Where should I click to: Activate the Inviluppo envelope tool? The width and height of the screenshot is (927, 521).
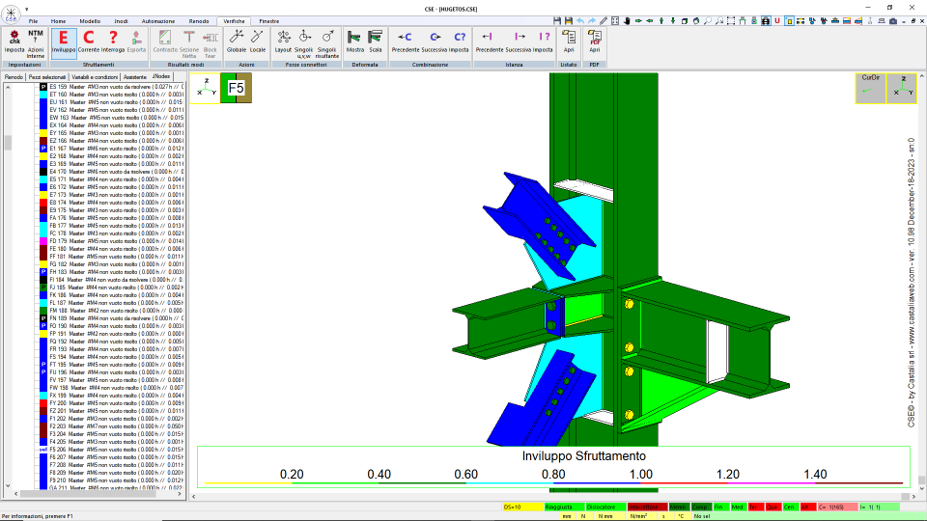coord(64,41)
